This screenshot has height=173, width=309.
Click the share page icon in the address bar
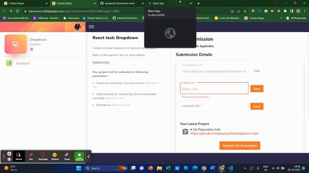click(x=239, y=11)
